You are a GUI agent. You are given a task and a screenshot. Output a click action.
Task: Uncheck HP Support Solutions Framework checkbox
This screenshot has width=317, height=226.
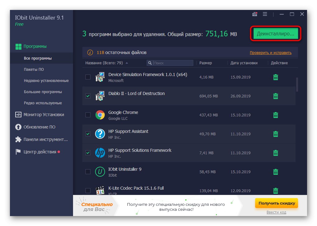pos(88,153)
